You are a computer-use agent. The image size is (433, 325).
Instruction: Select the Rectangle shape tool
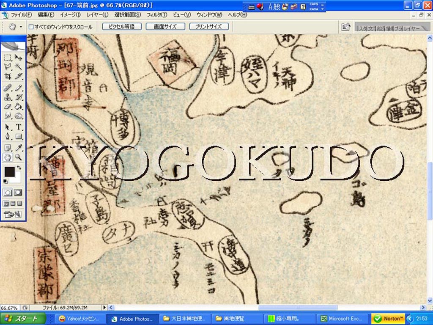[x=18, y=136]
